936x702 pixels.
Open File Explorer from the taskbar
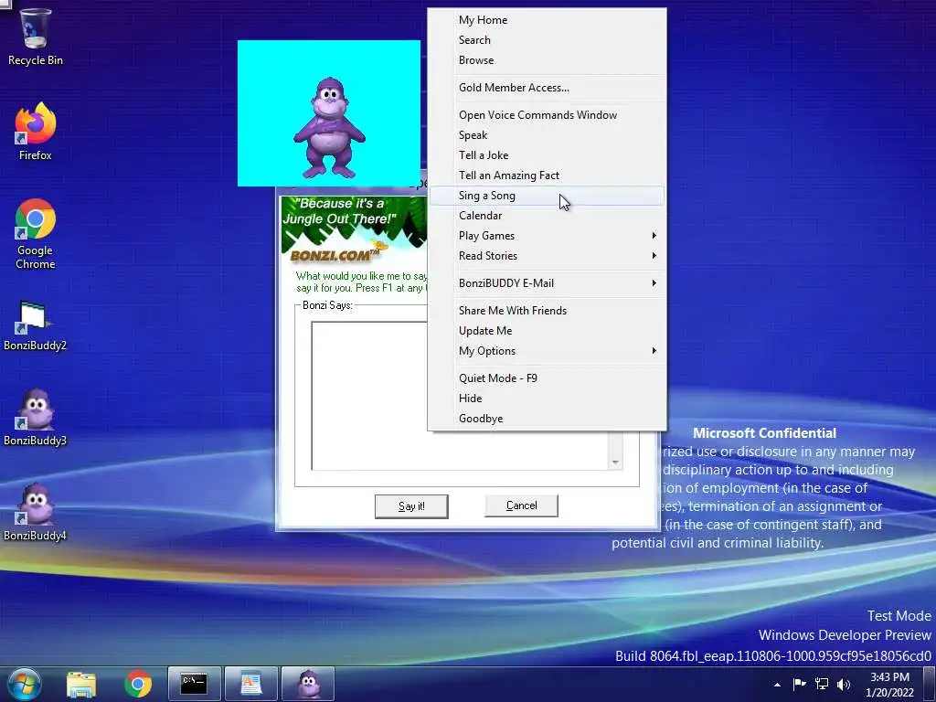coord(81,684)
